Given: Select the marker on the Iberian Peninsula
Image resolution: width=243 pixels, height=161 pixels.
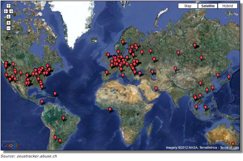Looking at the screenshot, I should (106, 72).
